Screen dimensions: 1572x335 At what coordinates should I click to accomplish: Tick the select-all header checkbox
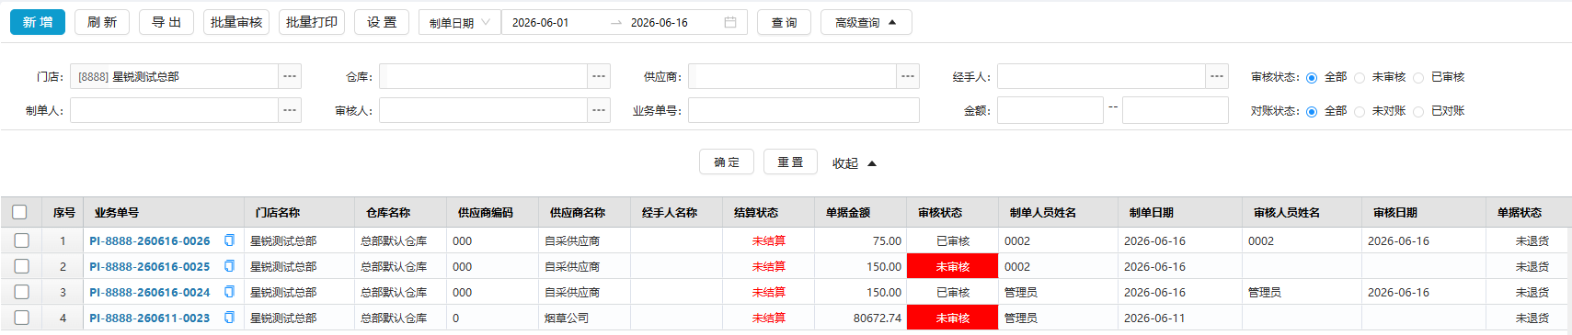point(19,212)
